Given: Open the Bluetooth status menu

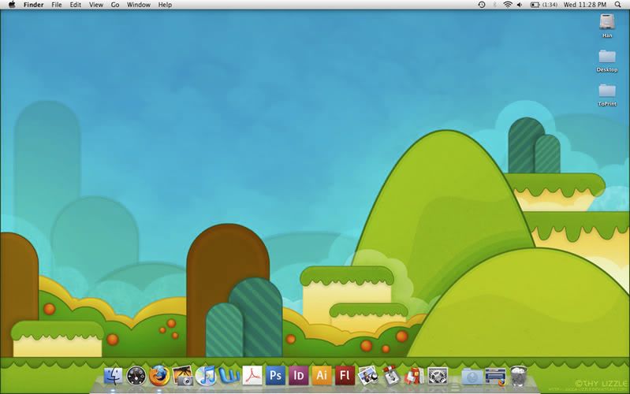Looking at the screenshot, I should 495,5.
